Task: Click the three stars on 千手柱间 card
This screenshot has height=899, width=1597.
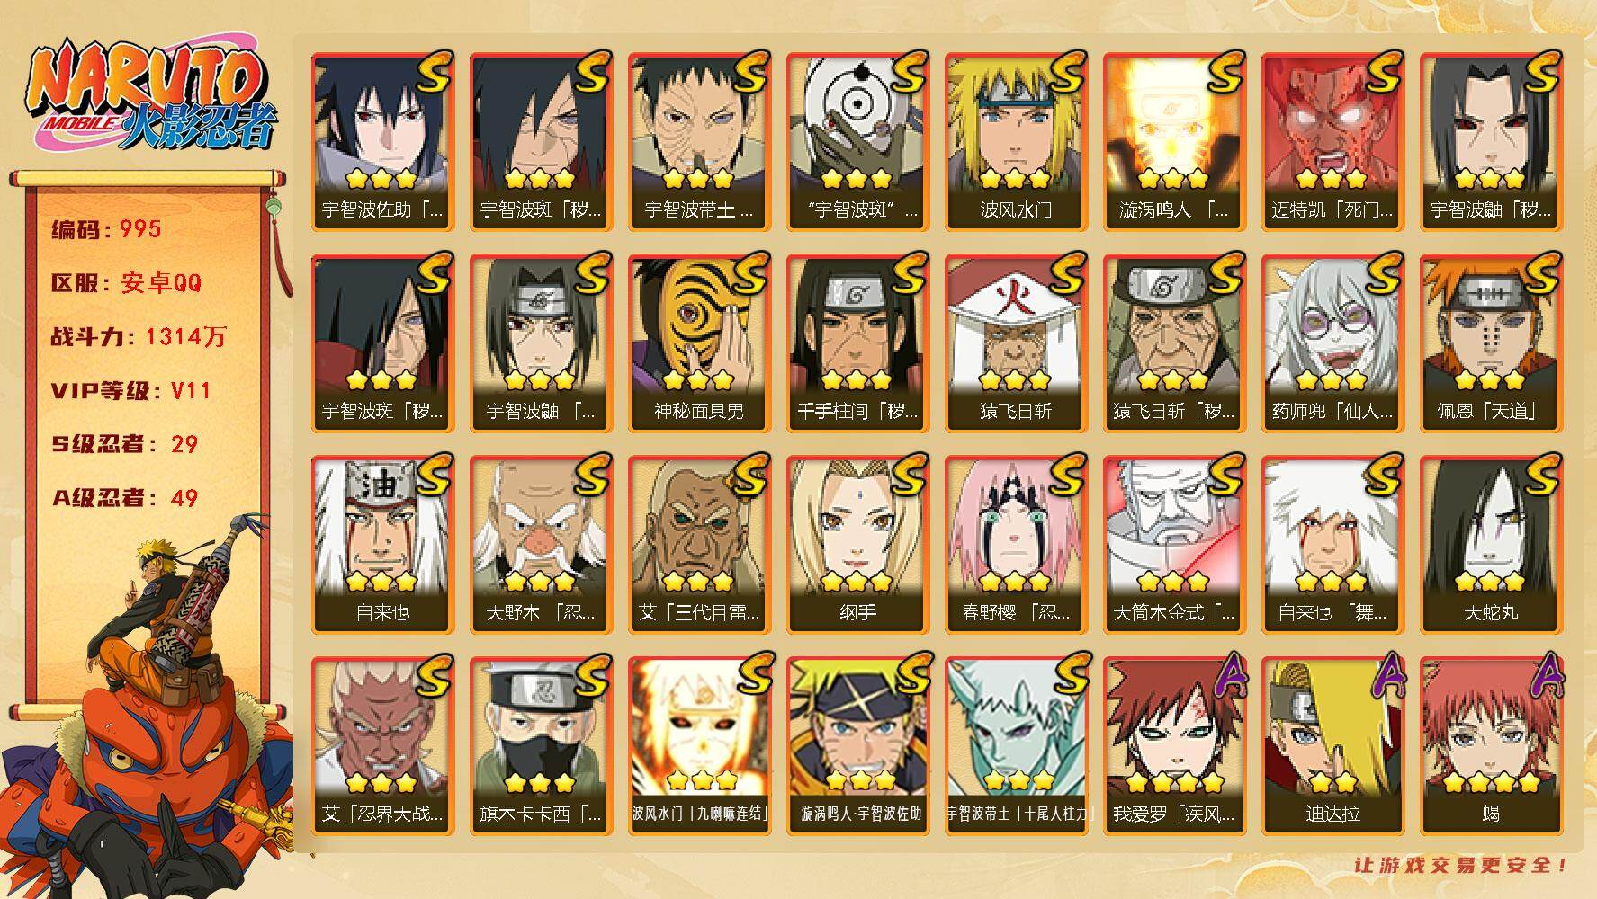Action: tap(857, 380)
